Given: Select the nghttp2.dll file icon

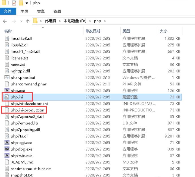Looking at the screenshot, I should [x=7, y=71].
